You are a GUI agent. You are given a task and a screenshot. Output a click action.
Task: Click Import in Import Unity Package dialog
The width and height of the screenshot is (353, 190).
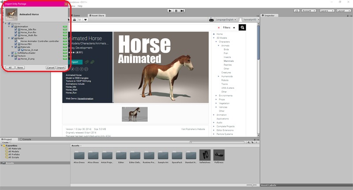(x=61, y=68)
